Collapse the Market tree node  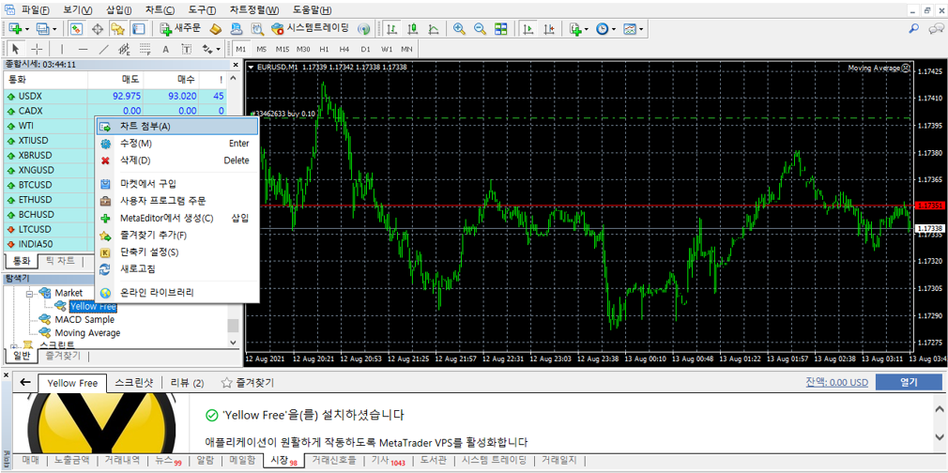tap(29, 293)
